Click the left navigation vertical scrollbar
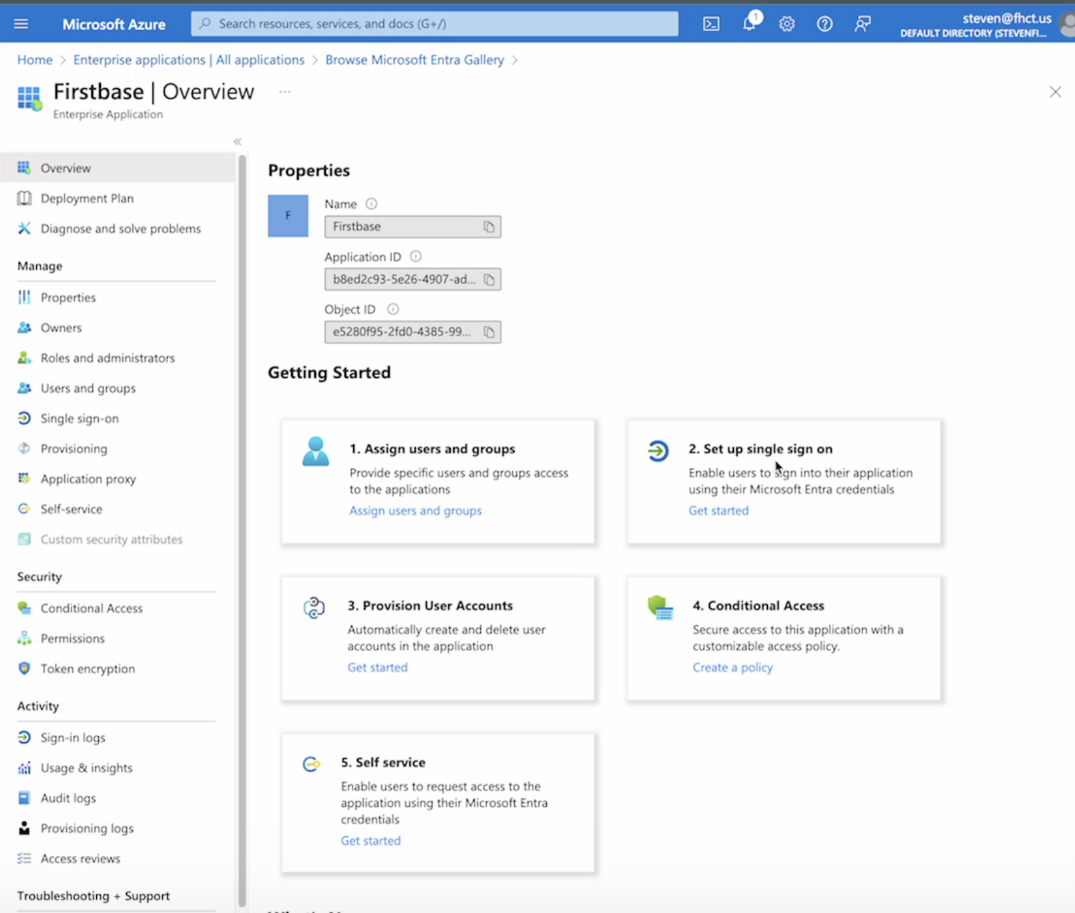This screenshot has width=1075, height=913. point(242,531)
